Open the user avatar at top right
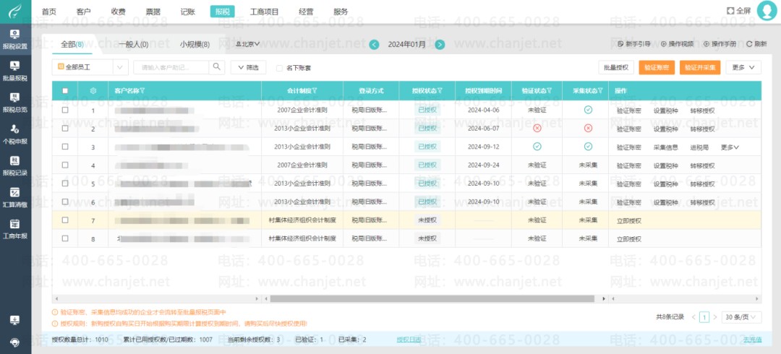 [x=767, y=10]
